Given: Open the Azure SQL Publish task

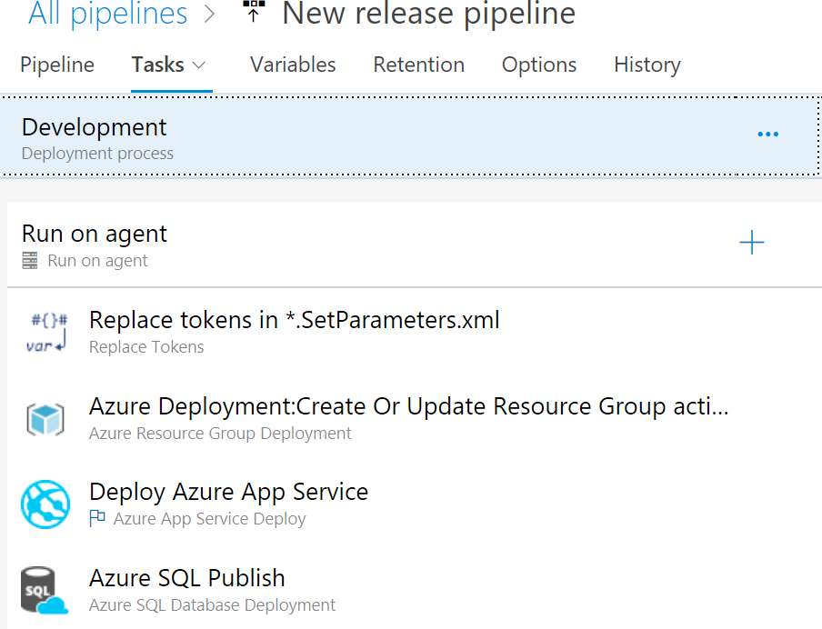Looking at the screenshot, I should click(x=186, y=578).
